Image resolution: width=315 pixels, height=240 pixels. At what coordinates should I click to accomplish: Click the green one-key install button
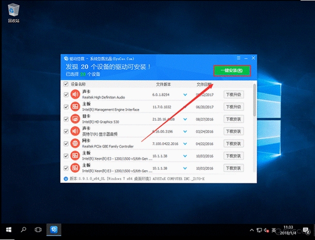pyautogui.click(x=232, y=71)
